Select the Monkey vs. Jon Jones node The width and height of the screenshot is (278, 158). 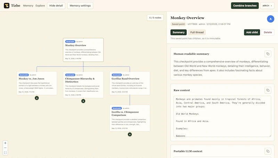coord(37,83)
